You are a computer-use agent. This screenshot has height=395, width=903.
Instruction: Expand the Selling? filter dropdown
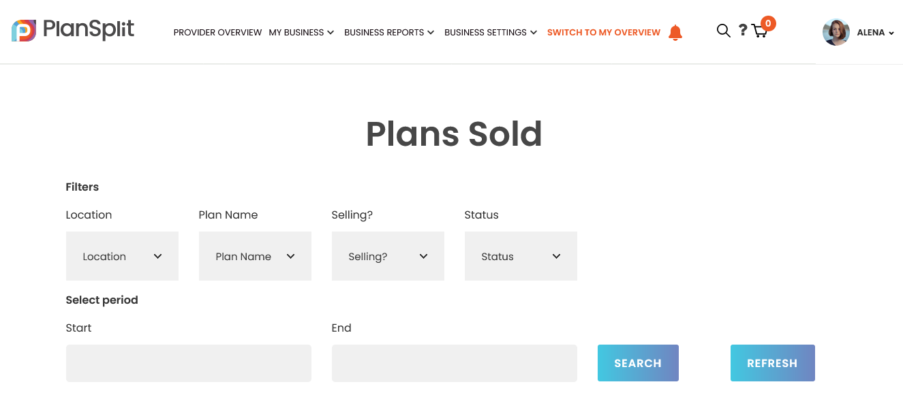(388, 256)
